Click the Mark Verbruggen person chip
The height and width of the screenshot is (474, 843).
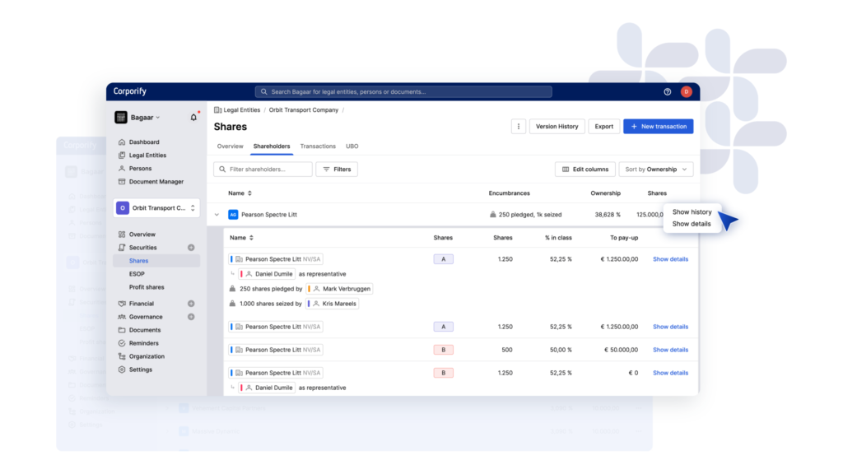point(339,289)
